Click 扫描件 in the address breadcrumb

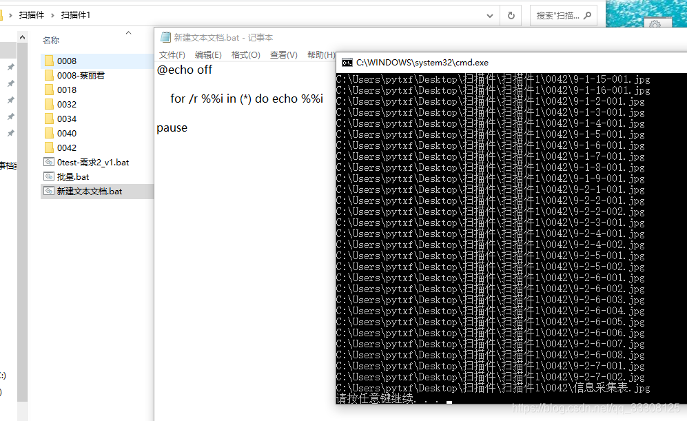(x=32, y=15)
